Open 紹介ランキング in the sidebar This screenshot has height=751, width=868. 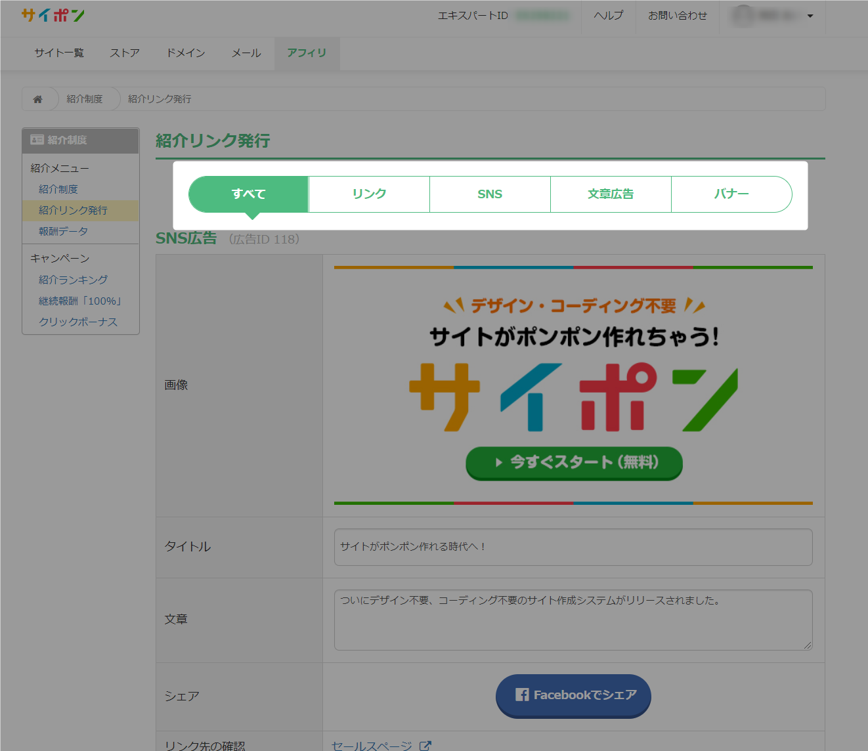[73, 280]
